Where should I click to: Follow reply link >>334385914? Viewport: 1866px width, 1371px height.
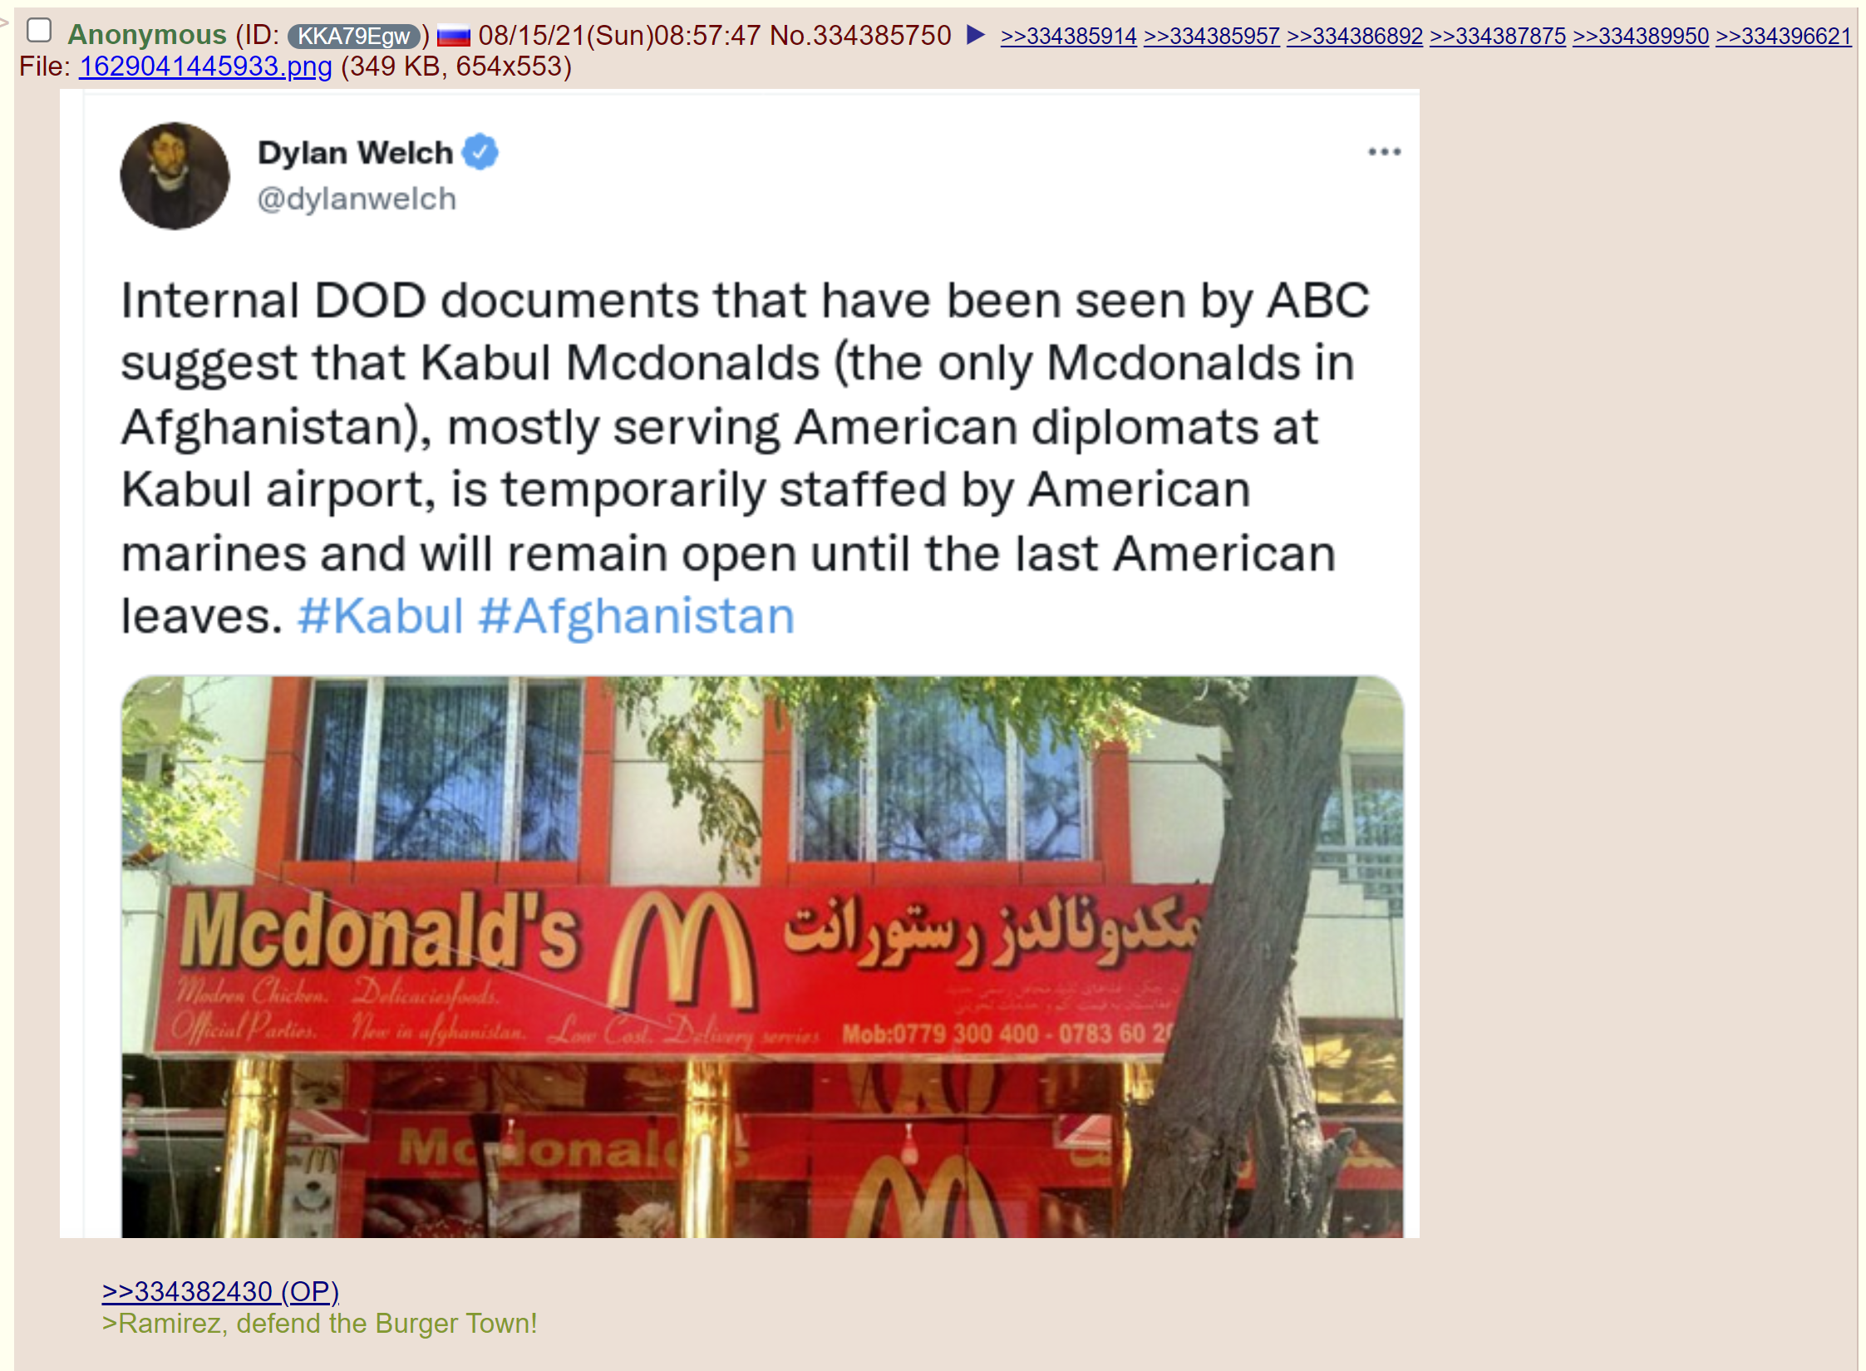[1069, 37]
